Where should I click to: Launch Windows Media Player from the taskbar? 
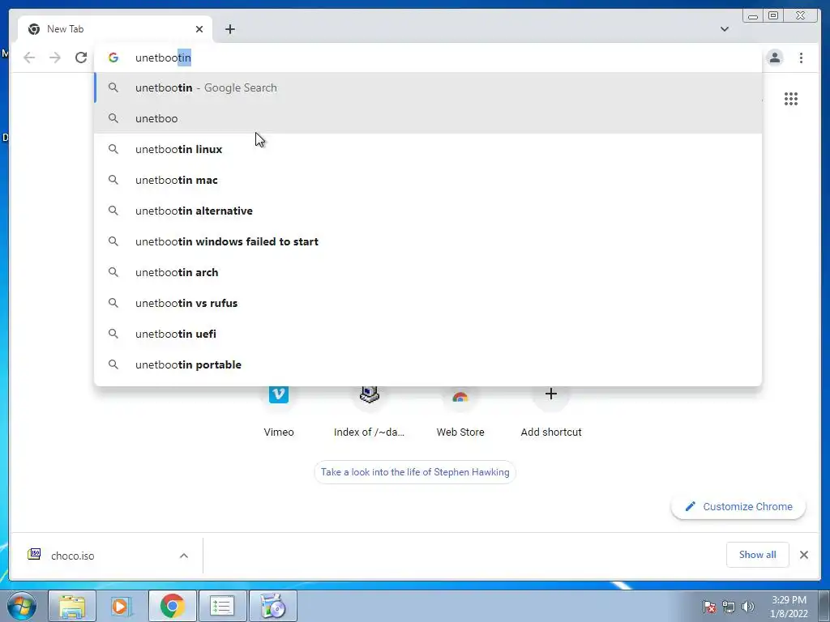click(122, 606)
